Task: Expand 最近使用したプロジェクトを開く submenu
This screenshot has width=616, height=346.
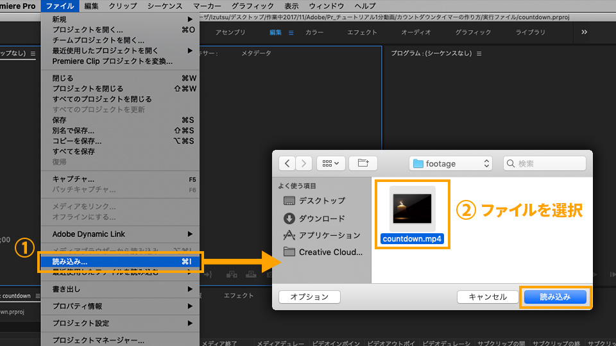Action: coord(120,51)
